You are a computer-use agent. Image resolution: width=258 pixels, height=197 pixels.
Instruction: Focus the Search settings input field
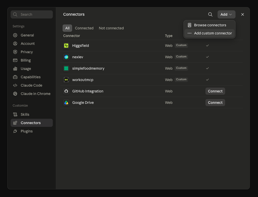(32, 14)
